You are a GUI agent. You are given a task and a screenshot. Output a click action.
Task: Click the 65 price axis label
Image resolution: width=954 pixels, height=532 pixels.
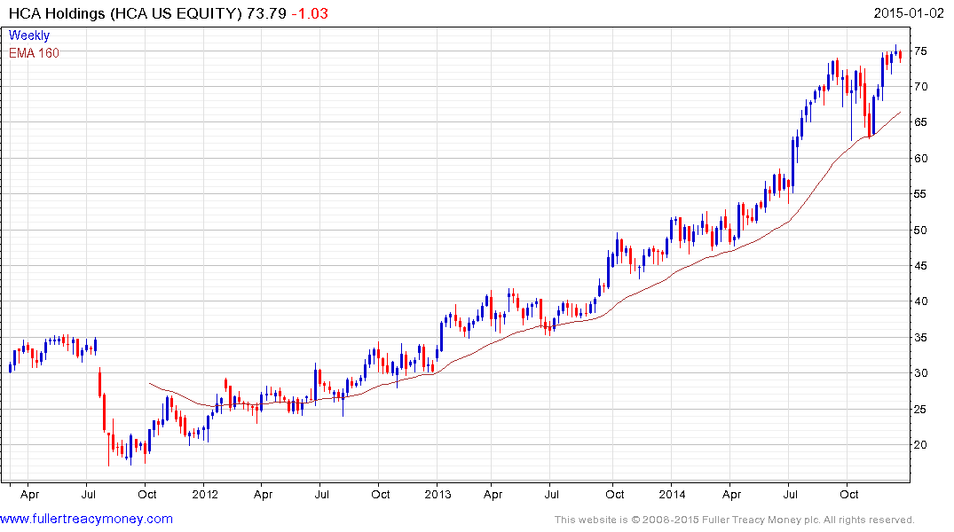pyautogui.click(x=920, y=122)
